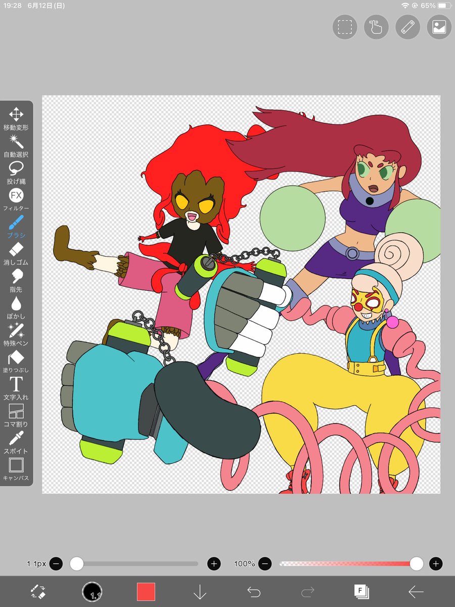This screenshot has width=455, height=607.
Task: Click the 100% opacity value
Action: 245,563
